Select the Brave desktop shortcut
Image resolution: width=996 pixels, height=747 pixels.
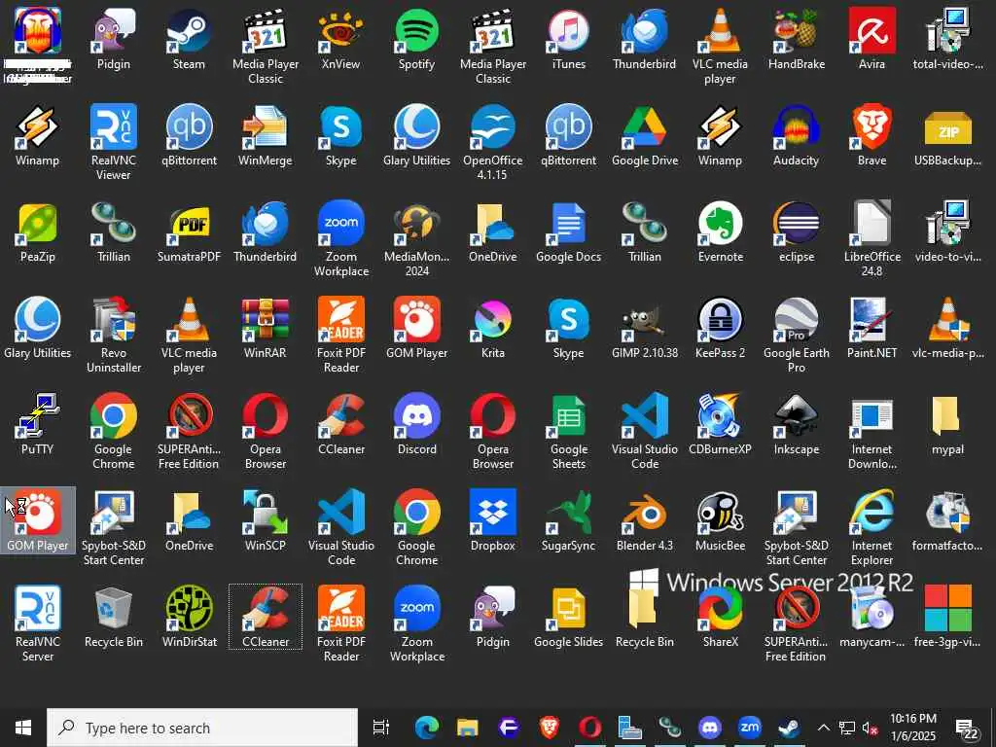click(871, 136)
